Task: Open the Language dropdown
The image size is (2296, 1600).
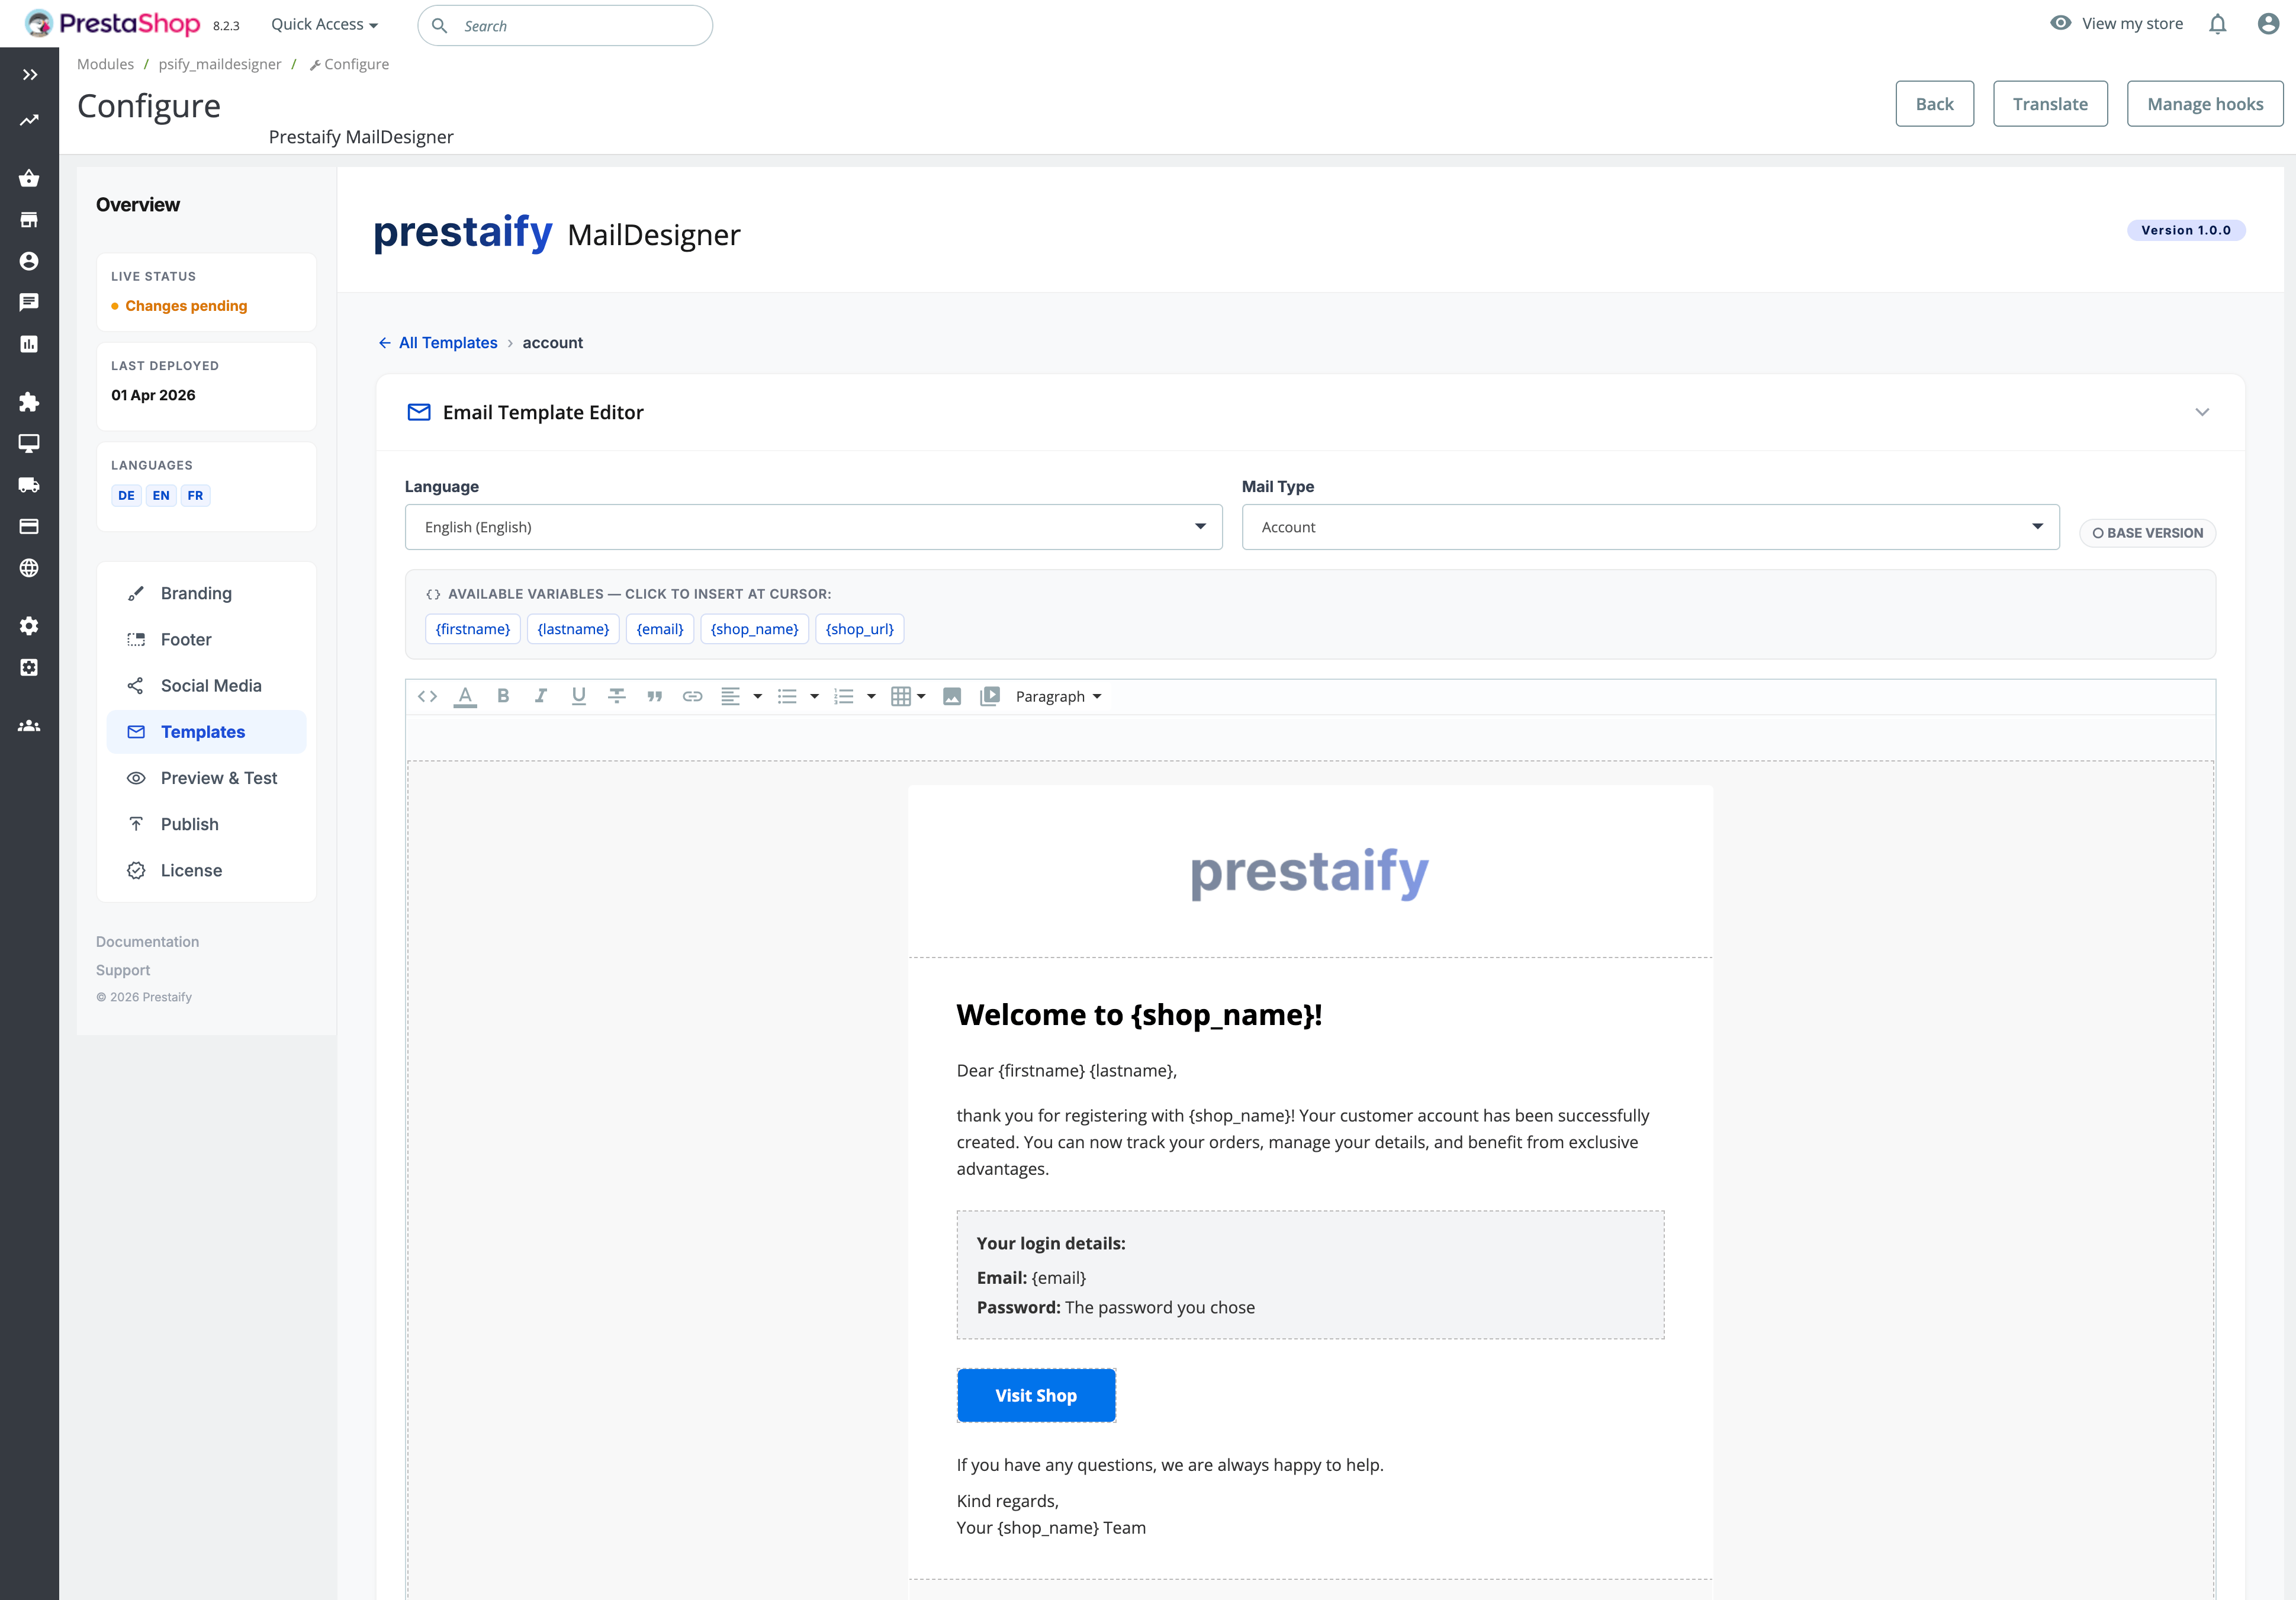Action: (x=813, y=527)
